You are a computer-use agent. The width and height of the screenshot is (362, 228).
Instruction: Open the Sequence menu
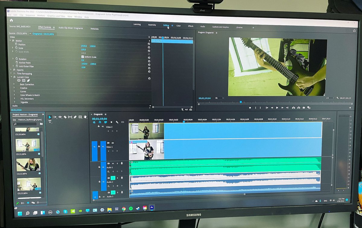(30, 15)
